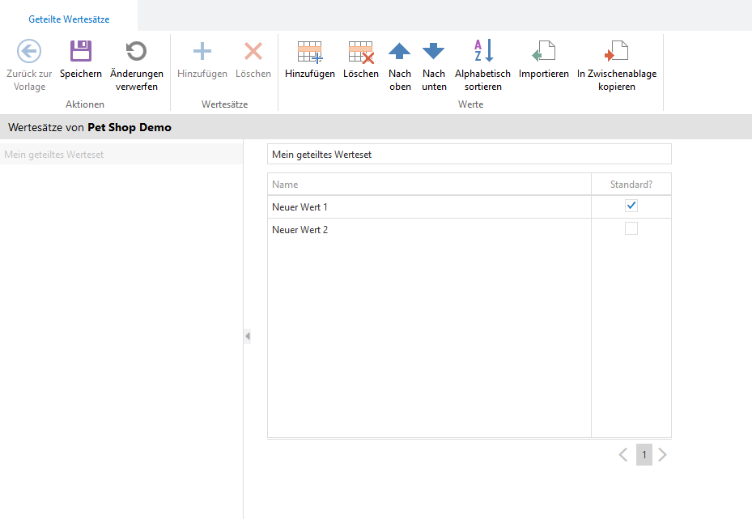Click In Zwischenablage kopieren icon
Viewport: 752px width, 519px height.
[x=616, y=53]
